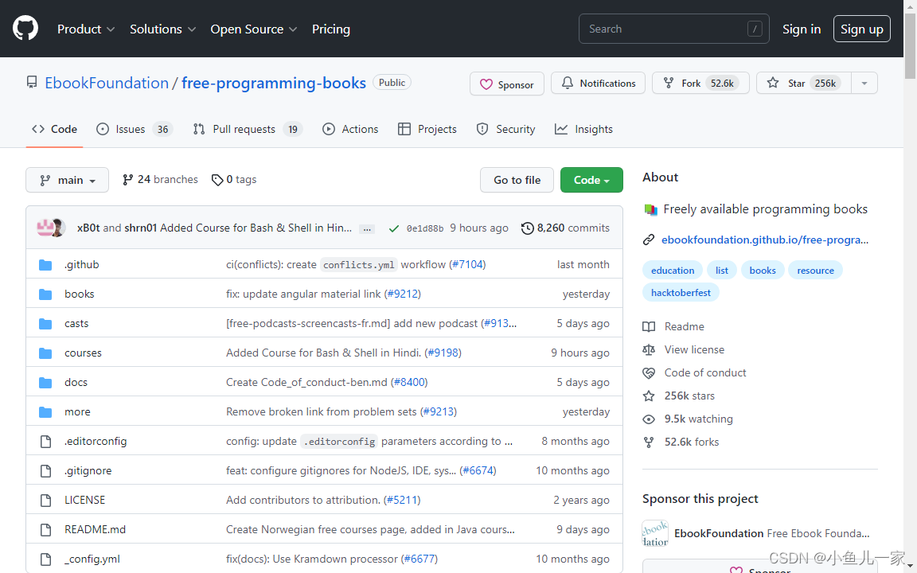The width and height of the screenshot is (917, 573).
Task: Click the commit author avatars
Action: 50,228
